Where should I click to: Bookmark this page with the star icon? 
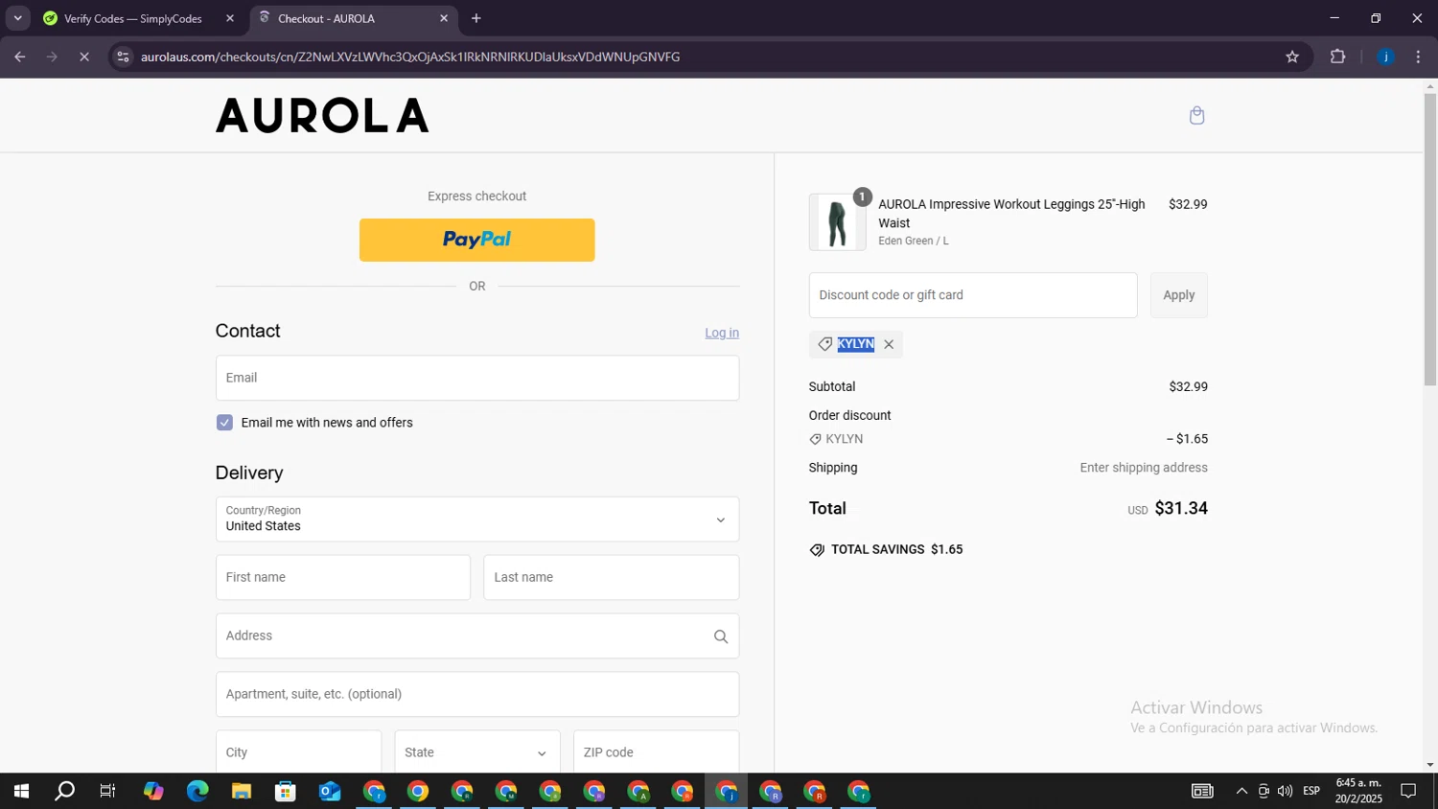click(x=1292, y=57)
